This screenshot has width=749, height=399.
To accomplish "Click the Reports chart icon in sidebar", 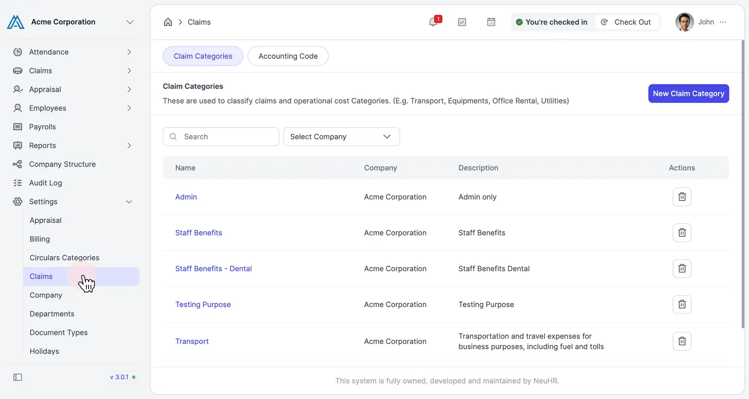I will coord(18,145).
